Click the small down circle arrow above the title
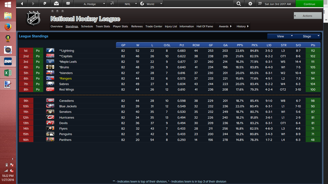This screenshot has height=184, width=328. coord(57,11)
